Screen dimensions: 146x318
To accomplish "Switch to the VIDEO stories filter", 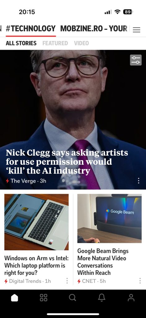I will pyautogui.click(x=81, y=43).
